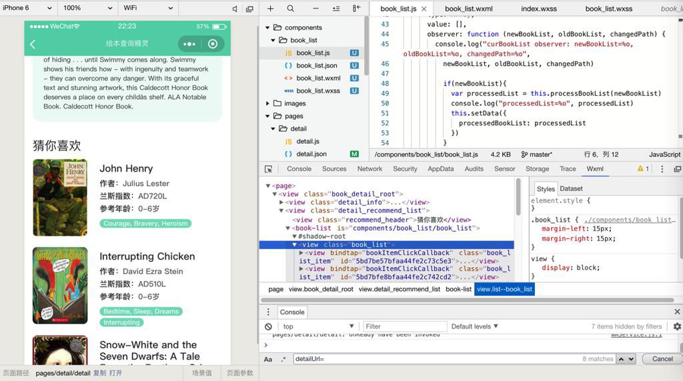Add new file with plus icon
683x381 pixels.
(x=271, y=8)
